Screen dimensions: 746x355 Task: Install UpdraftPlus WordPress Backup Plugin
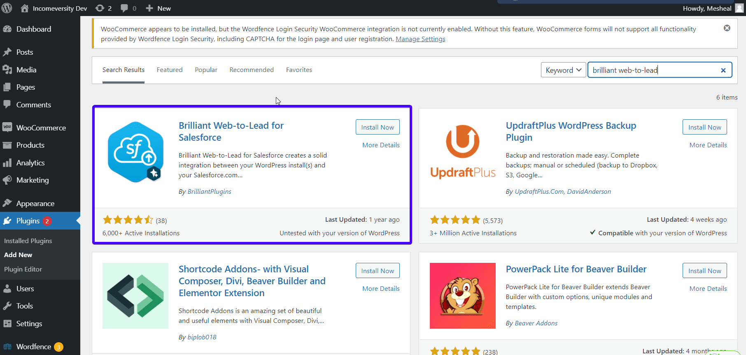tap(704, 127)
